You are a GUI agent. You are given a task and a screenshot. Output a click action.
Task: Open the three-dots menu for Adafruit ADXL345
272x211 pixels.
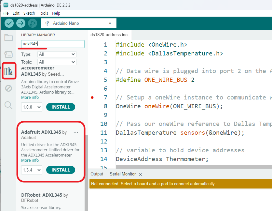pos(76,132)
